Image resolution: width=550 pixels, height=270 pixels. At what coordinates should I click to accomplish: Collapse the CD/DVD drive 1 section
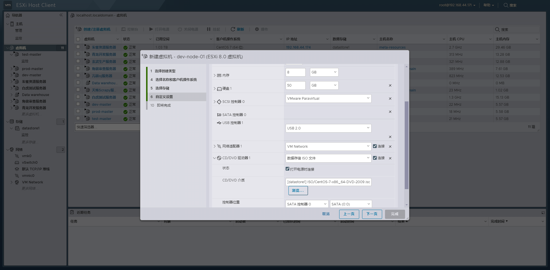click(214, 158)
